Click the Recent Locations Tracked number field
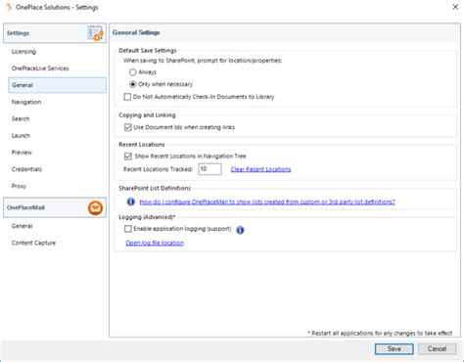Image resolution: width=464 pixels, height=362 pixels. tap(209, 169)
